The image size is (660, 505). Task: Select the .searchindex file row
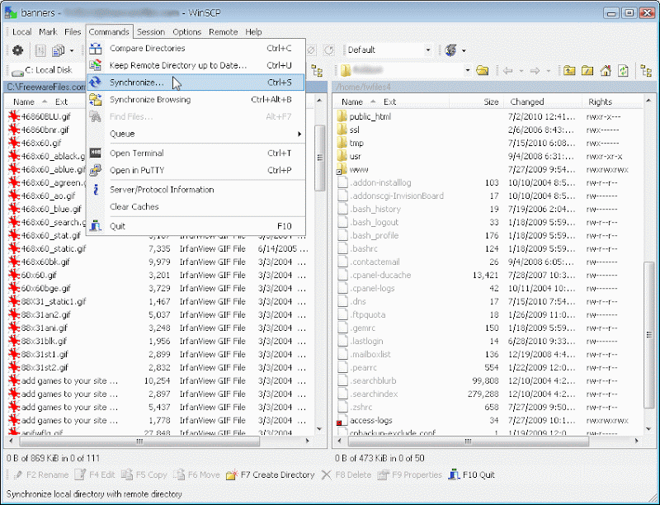488,394
